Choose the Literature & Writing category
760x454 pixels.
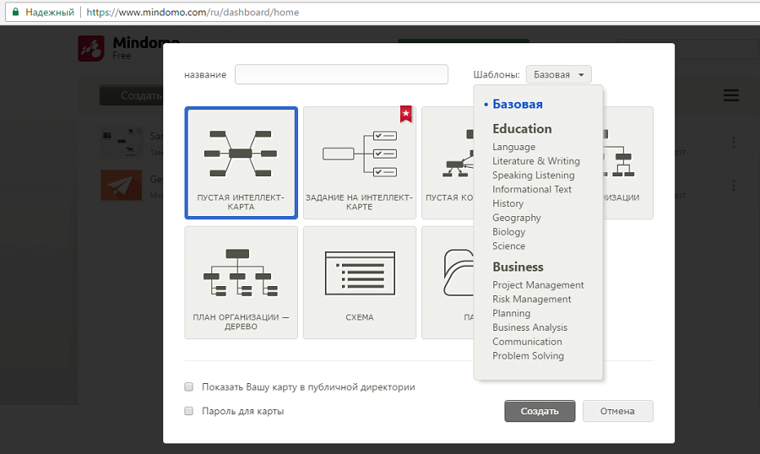pos(536,161)
